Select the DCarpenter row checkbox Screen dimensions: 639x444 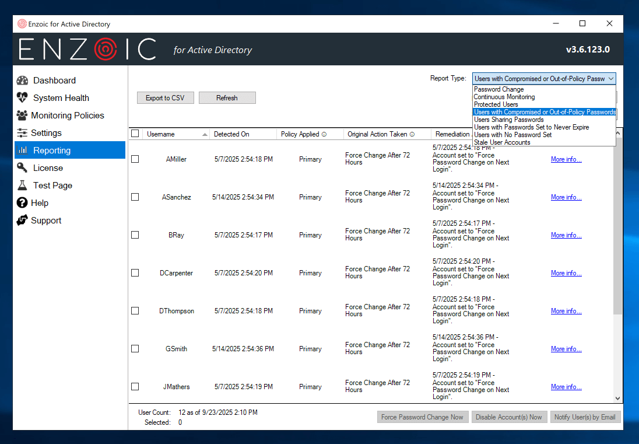pyautogui.click(x=135, y=273)
